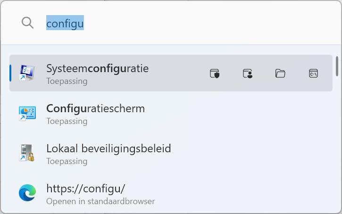Click the Systeemconfiguratie app icon
Screen dimensions: 342x214
(27, 73)
